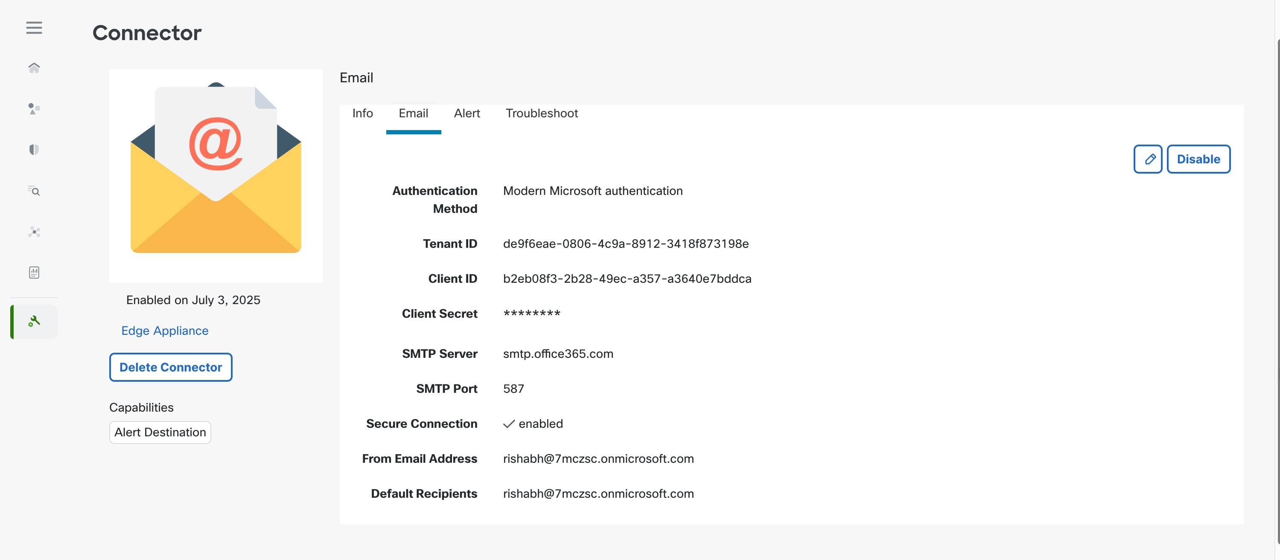Click Enabled on July 3, 2025 text
Viewport: 1280px width, 560px height.
193,300
